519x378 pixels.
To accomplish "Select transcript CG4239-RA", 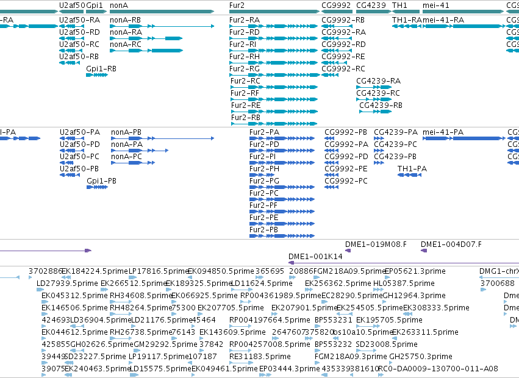I will tap(374, 87).
